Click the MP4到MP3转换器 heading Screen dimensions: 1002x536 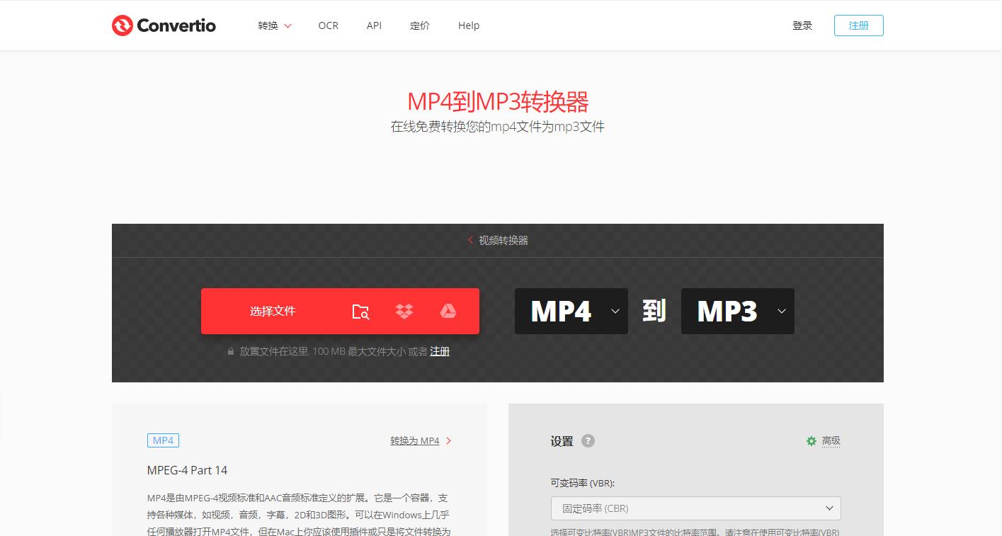pos(498,101)
